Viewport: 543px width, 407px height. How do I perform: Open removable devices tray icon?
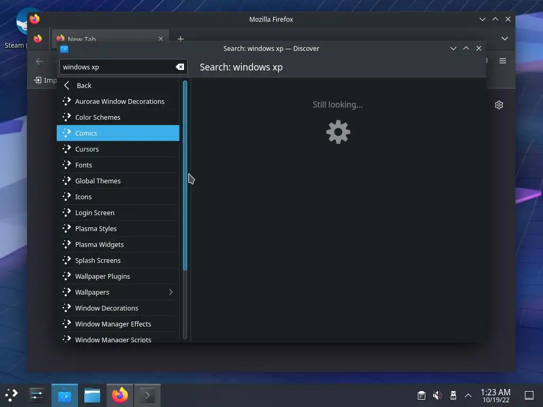tap(453, 395)
